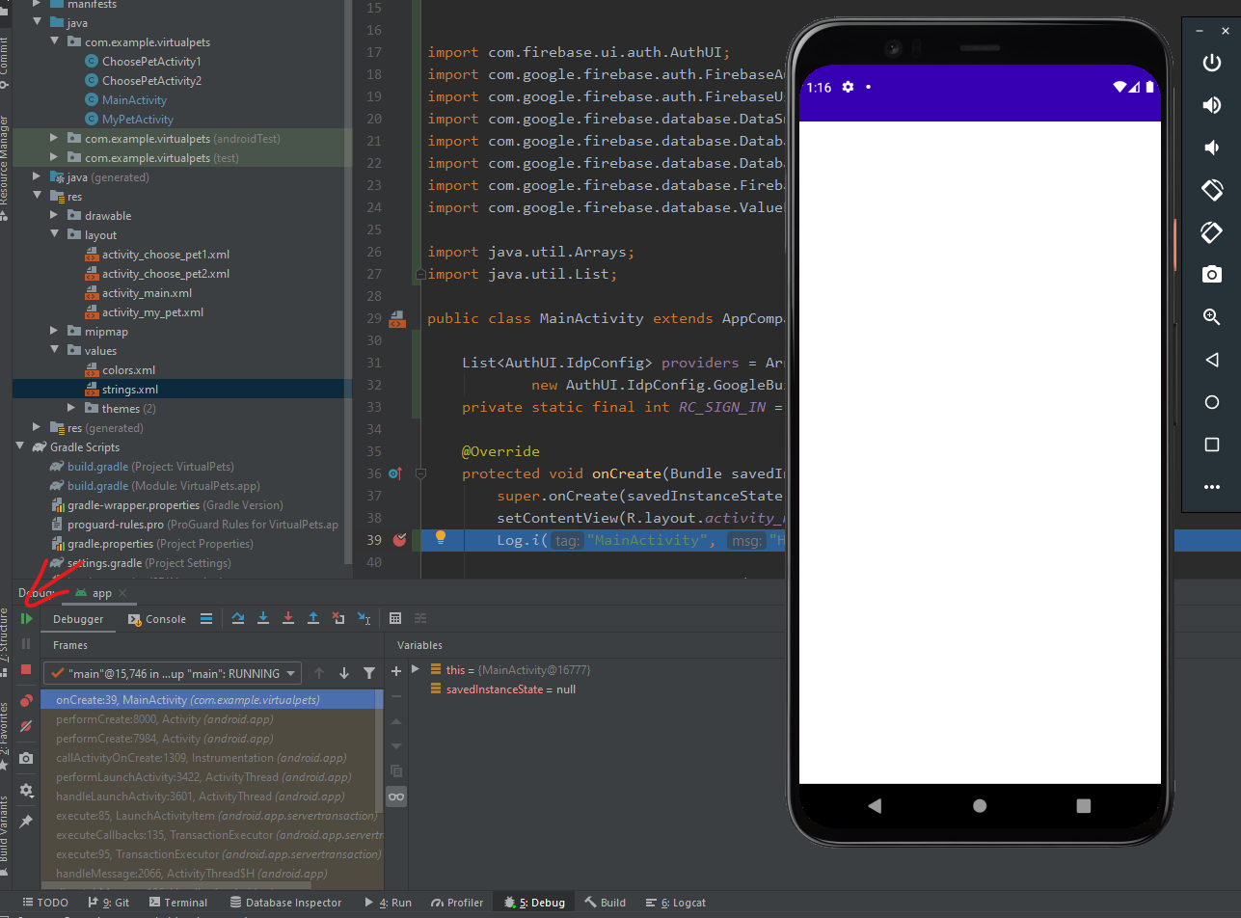The image size is (1241, 918).
Task: Expand the 'this' variable node
Action: pos(416,669)
